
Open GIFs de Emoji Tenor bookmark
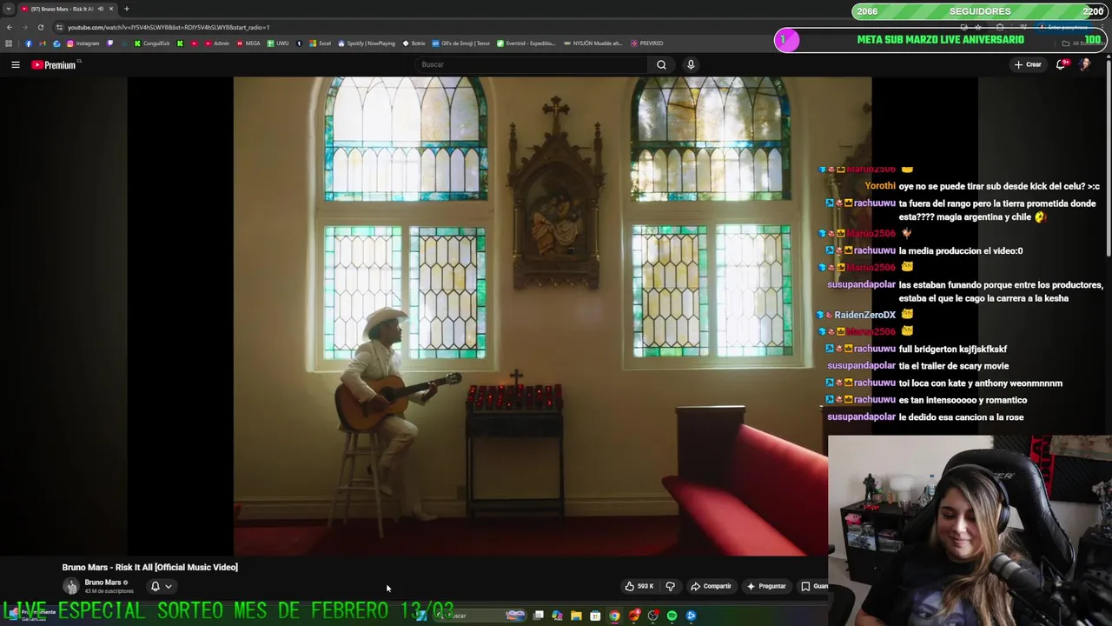(x=461, y=43)
